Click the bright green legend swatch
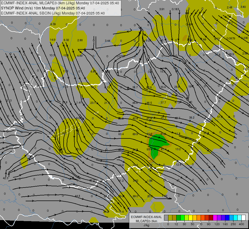This screenshot has height=229, width=249. (x=182, y=218)
